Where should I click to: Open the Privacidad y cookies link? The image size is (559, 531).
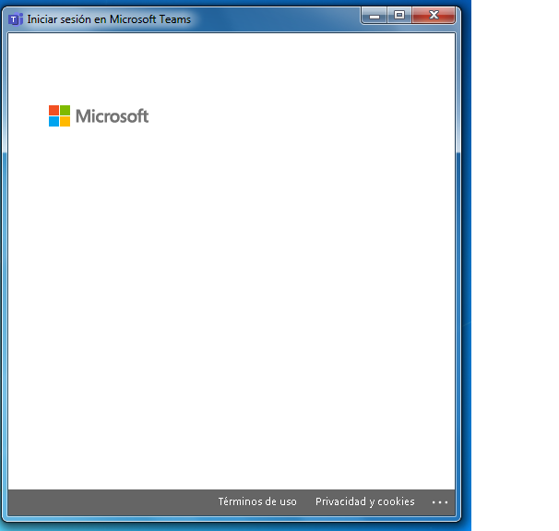(364, 501)
